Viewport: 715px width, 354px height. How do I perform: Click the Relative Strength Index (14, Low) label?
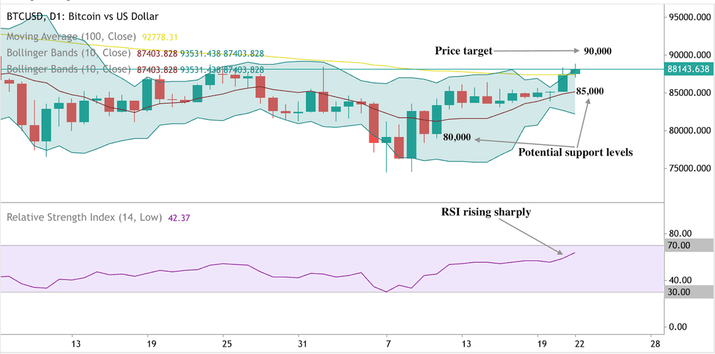pyautogui.click(x=84, y=217)
